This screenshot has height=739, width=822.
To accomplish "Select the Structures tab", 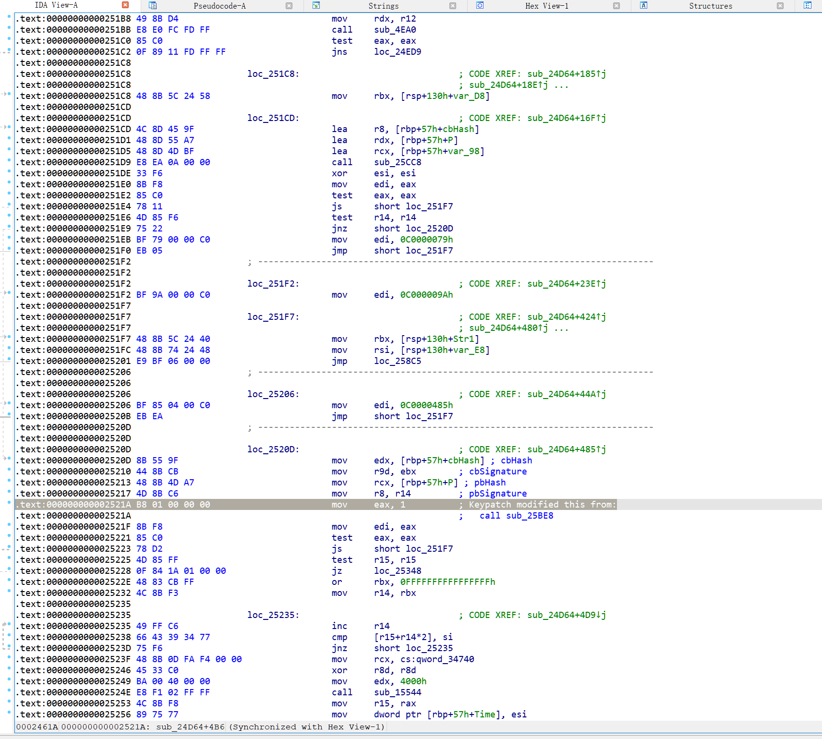I will 710,6.
